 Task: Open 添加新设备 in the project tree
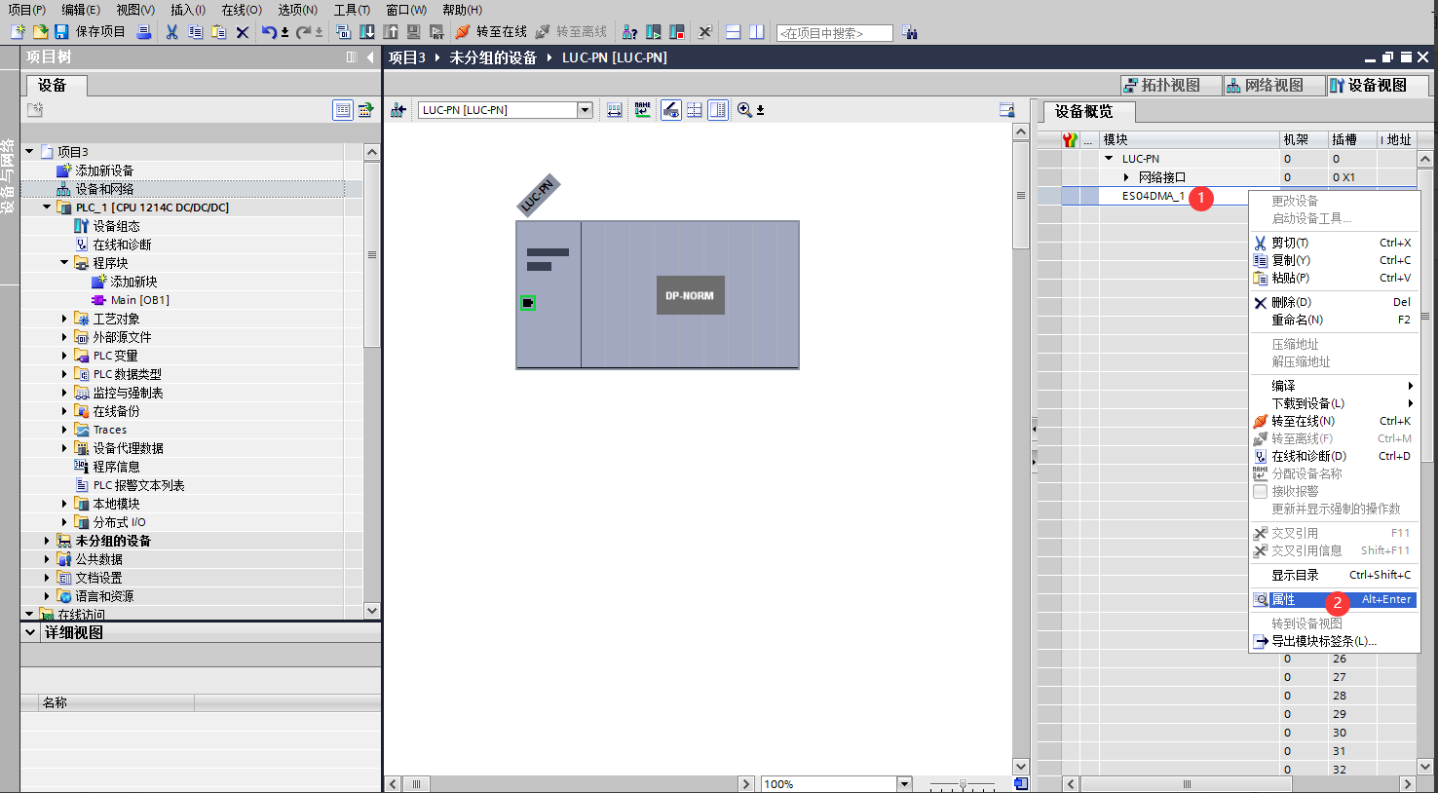coord(104,170)
